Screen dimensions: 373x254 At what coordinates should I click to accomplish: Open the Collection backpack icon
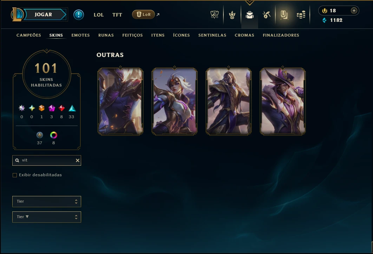point(249,15)
